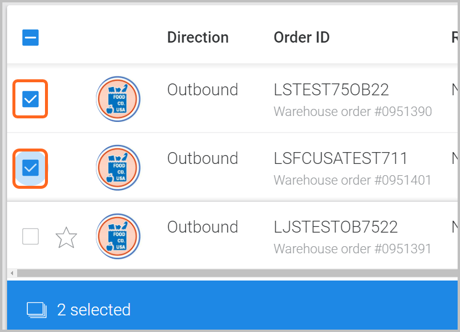
Task: Click Food Co. USA logo for LSTEST75OB22
Action: (x=118, y=99)
